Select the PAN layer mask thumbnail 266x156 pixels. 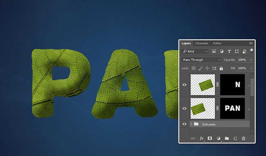coord(232,108)
